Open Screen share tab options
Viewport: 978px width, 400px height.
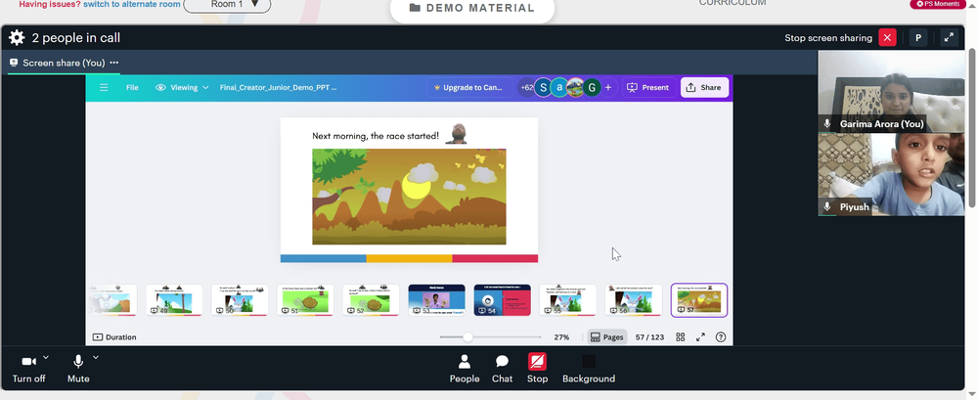pos(114,63)
